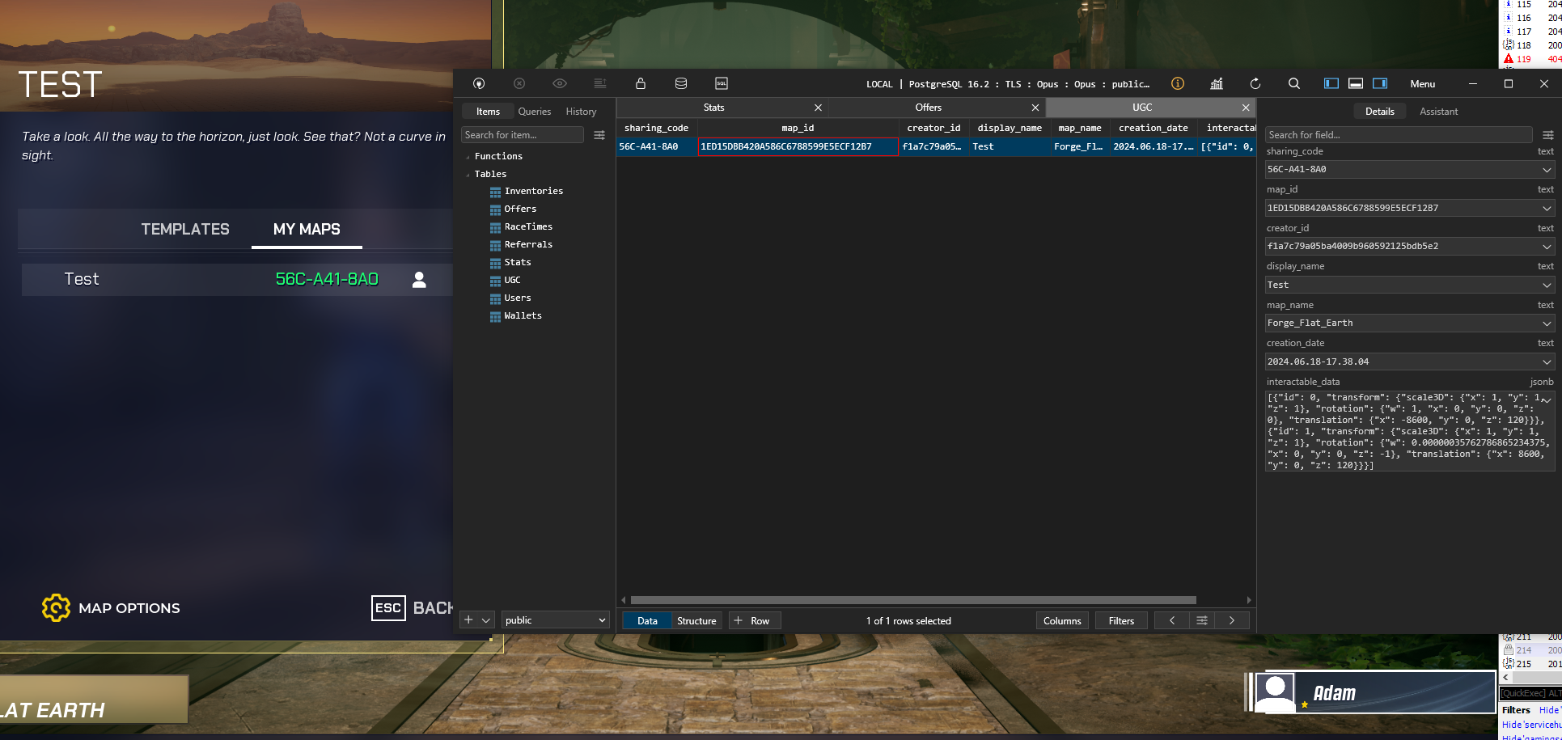Viewport: 1562px width, 740px height.
Task: Add a new Row
Action: pyautogui.click(x=754, y=620)
